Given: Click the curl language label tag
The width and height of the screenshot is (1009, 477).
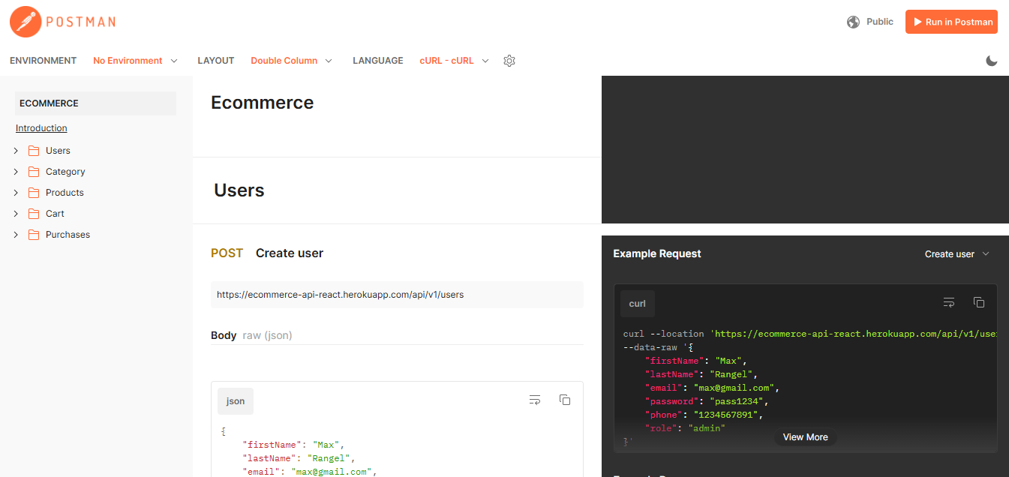Looking at the screenshot, I should (638, 304).
